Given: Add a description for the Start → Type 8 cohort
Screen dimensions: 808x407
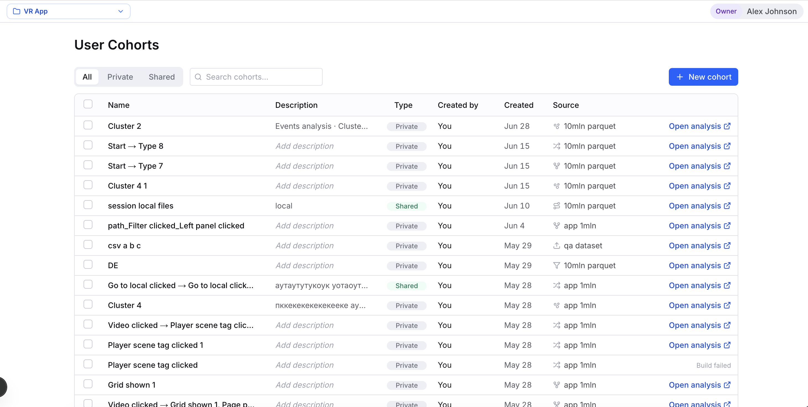Looking at the screenshot, I should click(304, 146).
